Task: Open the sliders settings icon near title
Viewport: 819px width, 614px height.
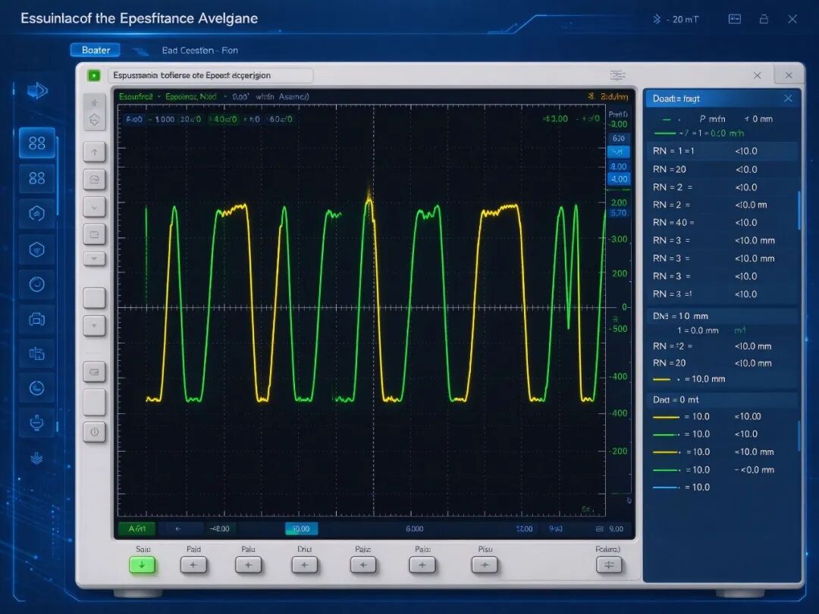Action: point(617,75)
